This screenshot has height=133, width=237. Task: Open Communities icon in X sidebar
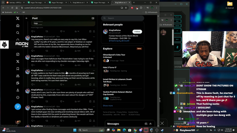pyautogui.click(x=18, y=76)
